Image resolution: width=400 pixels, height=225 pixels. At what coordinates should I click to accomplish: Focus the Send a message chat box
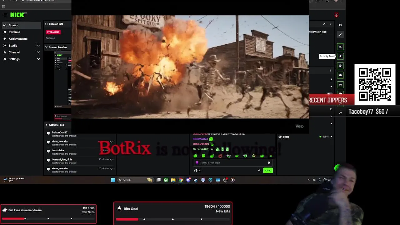pos(233,162)
